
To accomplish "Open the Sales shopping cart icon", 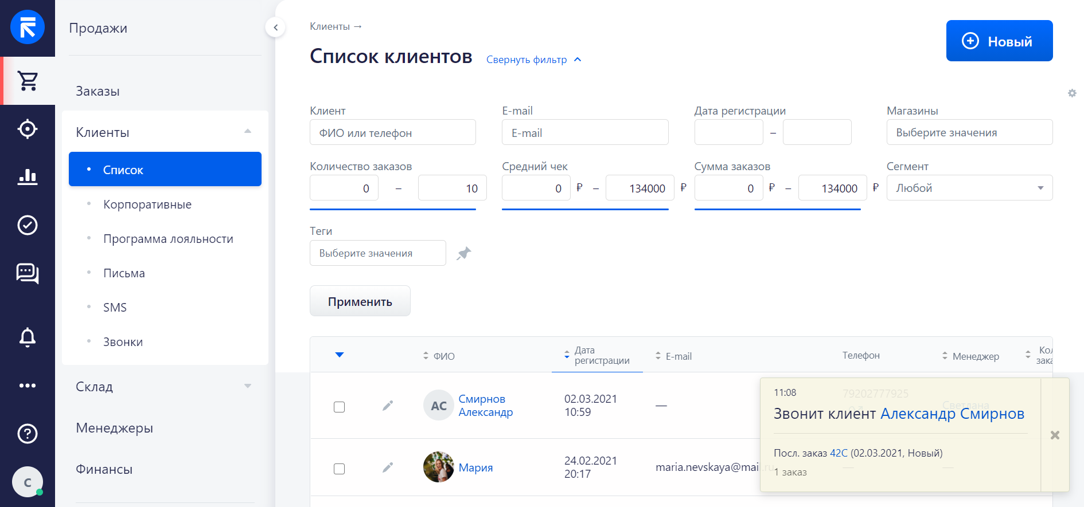I will coord(28,81).
